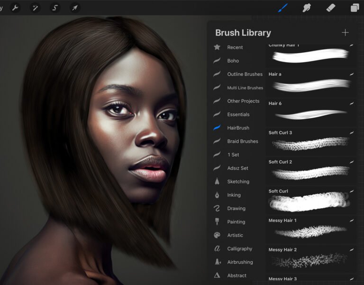Pick the Soft Curl brush
Image resolution: width=364 pixels, height=285 pixels.
click(310, 200)
